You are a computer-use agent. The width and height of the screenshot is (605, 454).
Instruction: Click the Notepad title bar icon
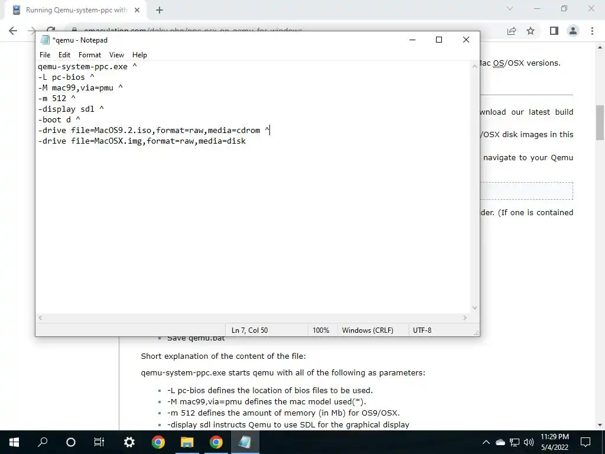click(x=45, y=40)
